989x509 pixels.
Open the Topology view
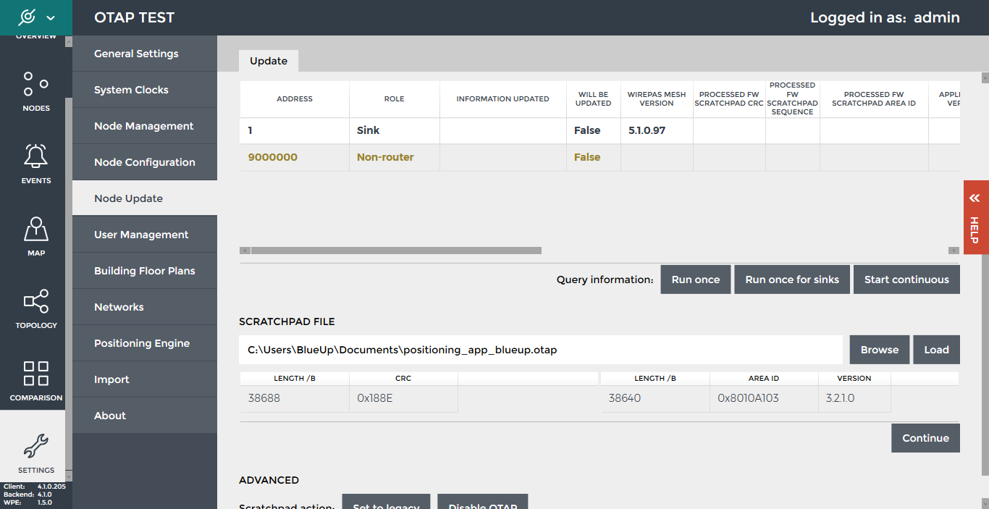(35, 307)
